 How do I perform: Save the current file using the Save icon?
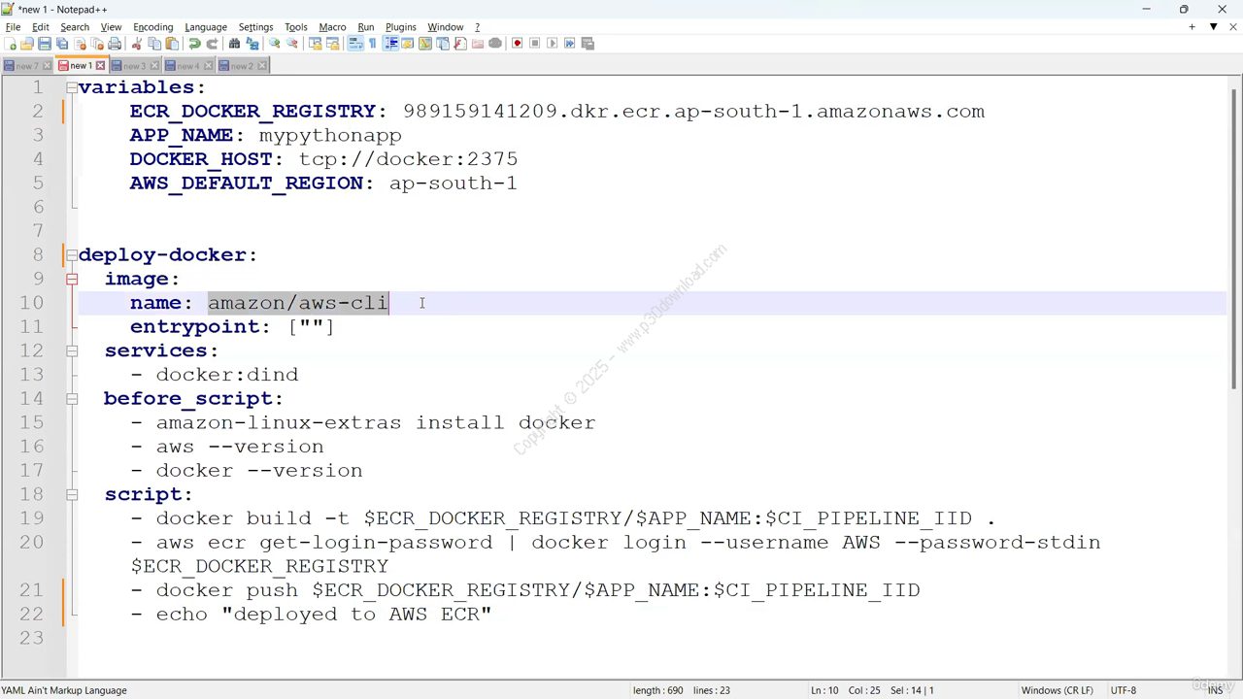pyautogui.click(x=45, y=43)
